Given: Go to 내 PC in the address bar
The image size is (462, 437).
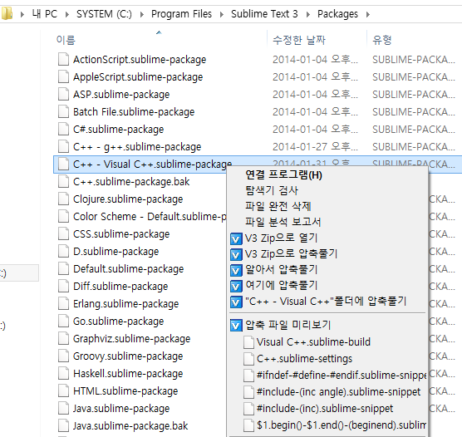Looking at the screenshot, I should (x=45, y=14).
